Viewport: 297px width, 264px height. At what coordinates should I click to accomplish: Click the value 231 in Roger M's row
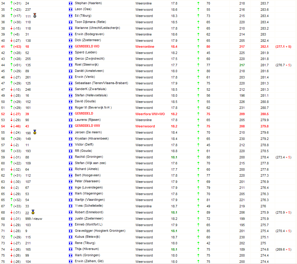242,108
